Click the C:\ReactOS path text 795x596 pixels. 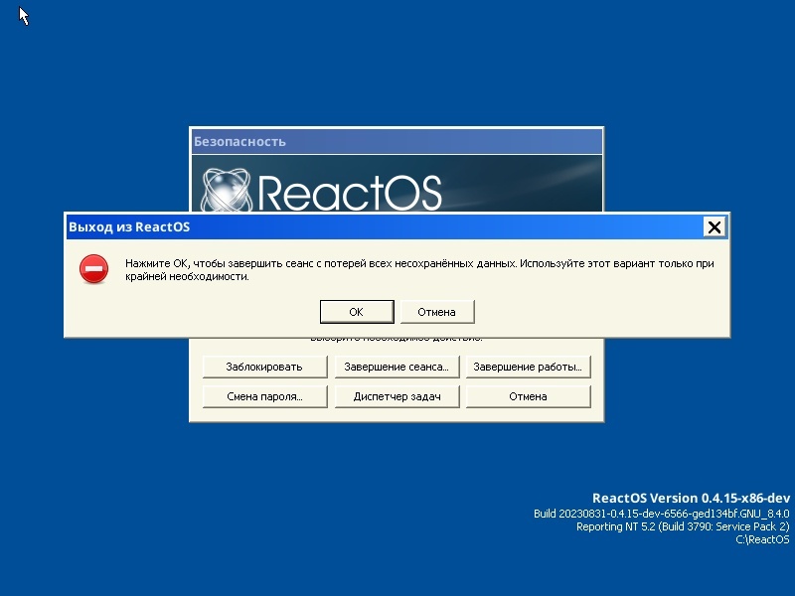click(760, 539)
